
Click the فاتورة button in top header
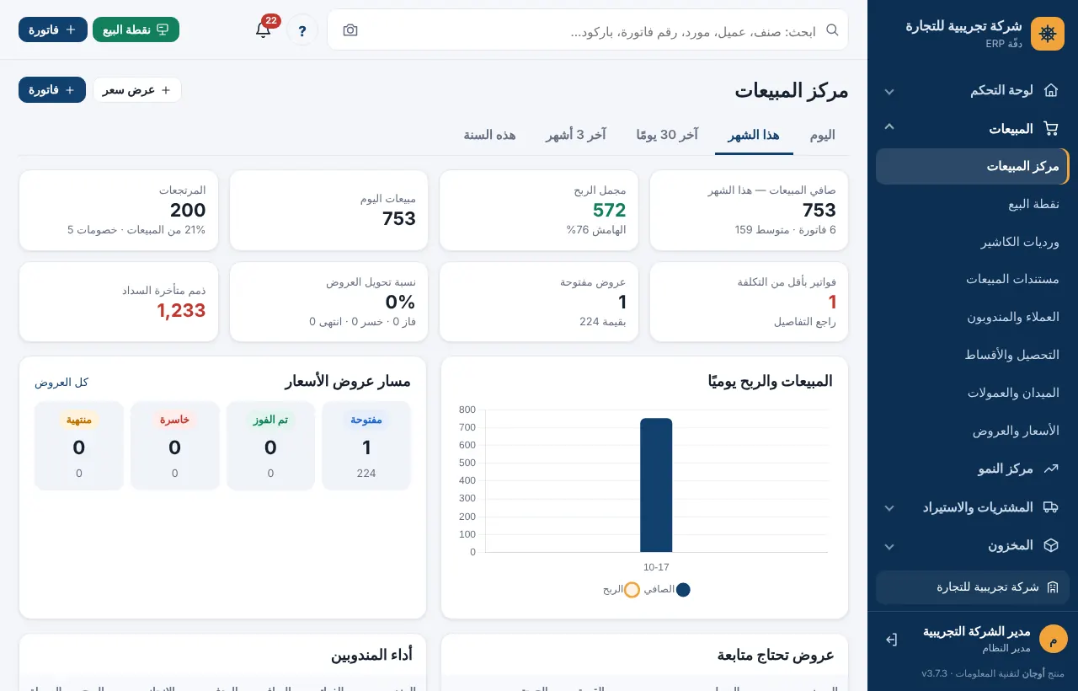click(53, 29)
